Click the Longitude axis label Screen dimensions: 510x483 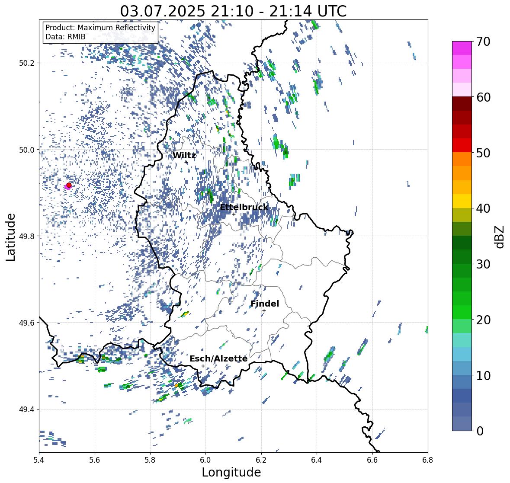point(231,472)
